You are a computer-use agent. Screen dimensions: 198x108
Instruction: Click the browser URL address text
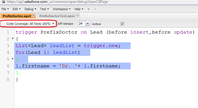click(57, 2)
